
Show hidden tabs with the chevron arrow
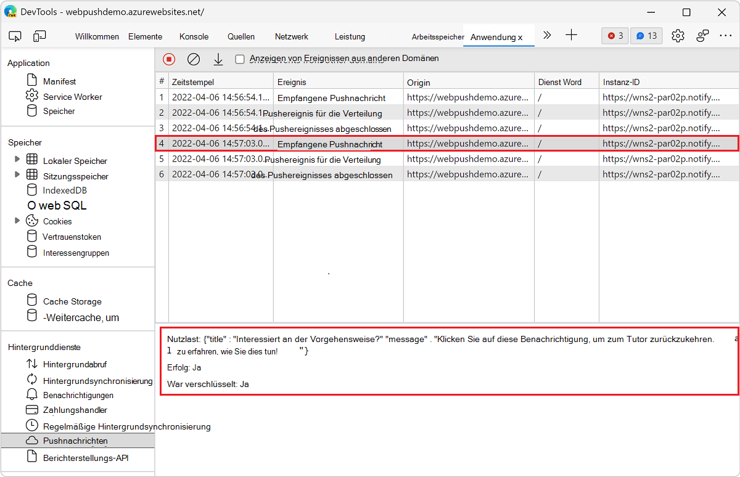point(547,36)
